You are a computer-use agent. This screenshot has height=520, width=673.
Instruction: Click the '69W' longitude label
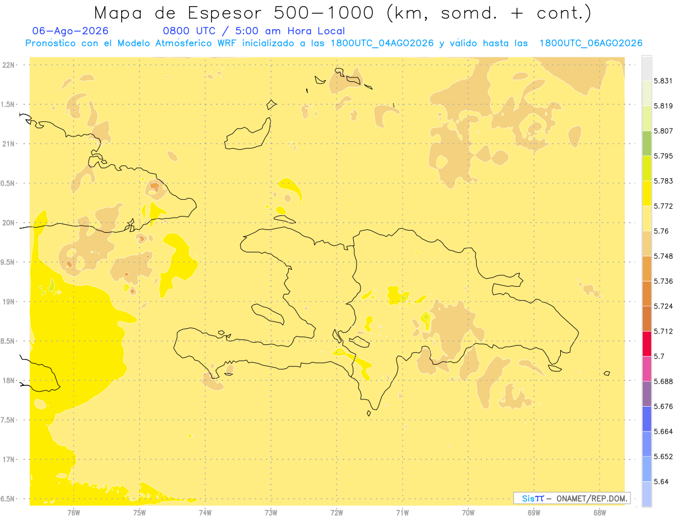534,513
